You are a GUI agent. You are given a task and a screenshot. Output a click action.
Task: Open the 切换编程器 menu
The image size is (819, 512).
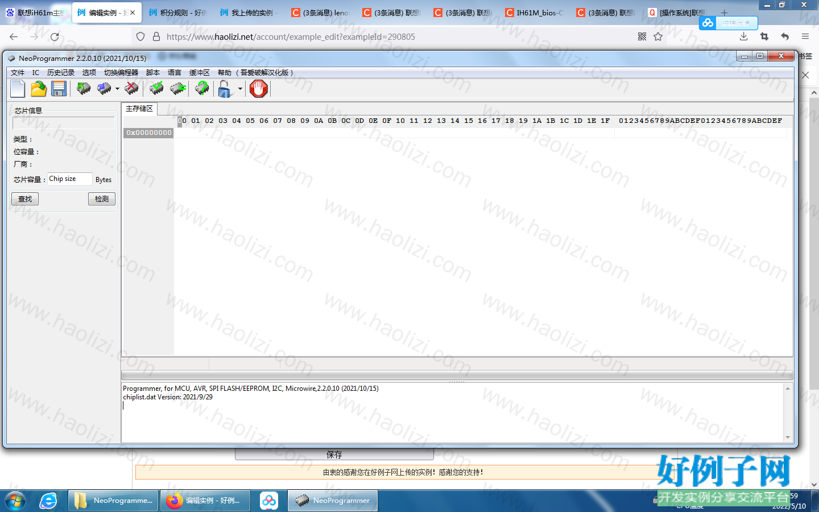click(121, 73)
